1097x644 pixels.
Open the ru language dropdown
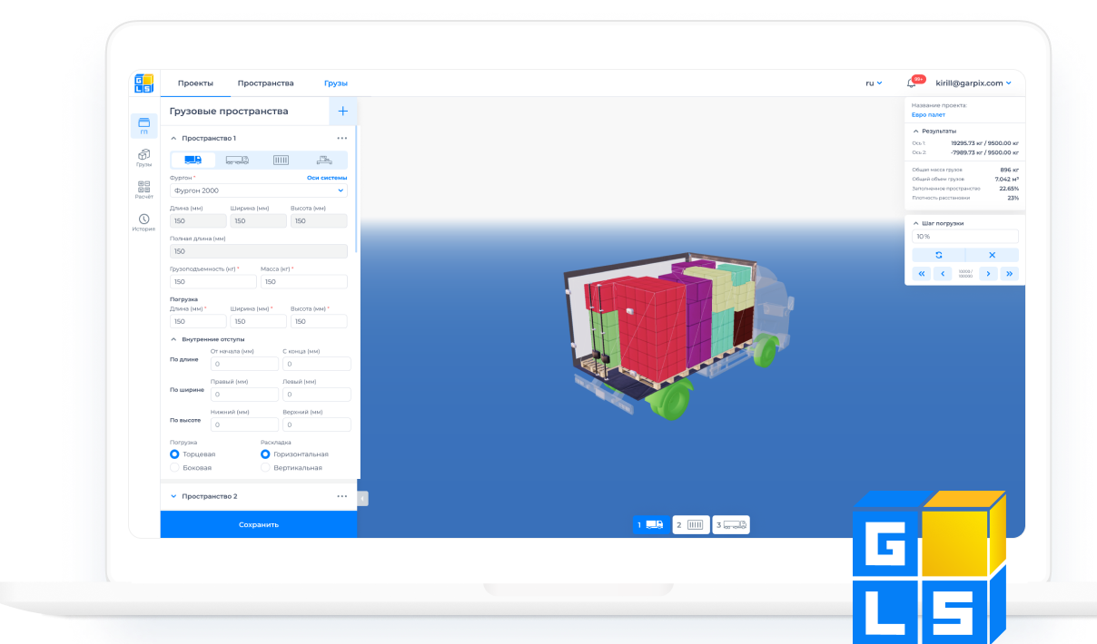tap(874, 83)
